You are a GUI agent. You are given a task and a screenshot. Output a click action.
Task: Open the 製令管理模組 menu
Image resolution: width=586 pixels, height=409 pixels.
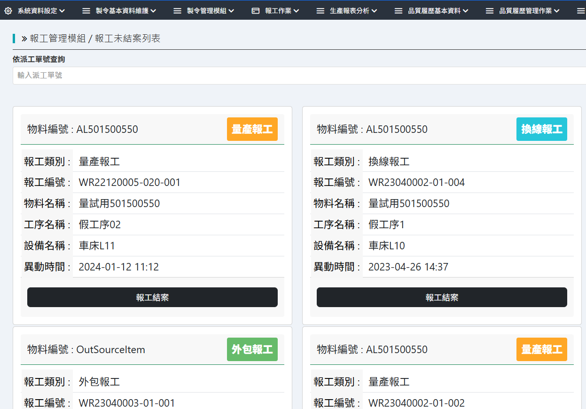[207, 11]
